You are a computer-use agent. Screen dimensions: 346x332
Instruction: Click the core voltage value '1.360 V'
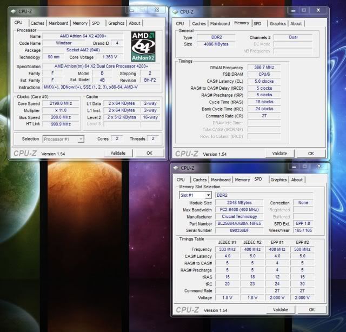(x=110, y=57)
